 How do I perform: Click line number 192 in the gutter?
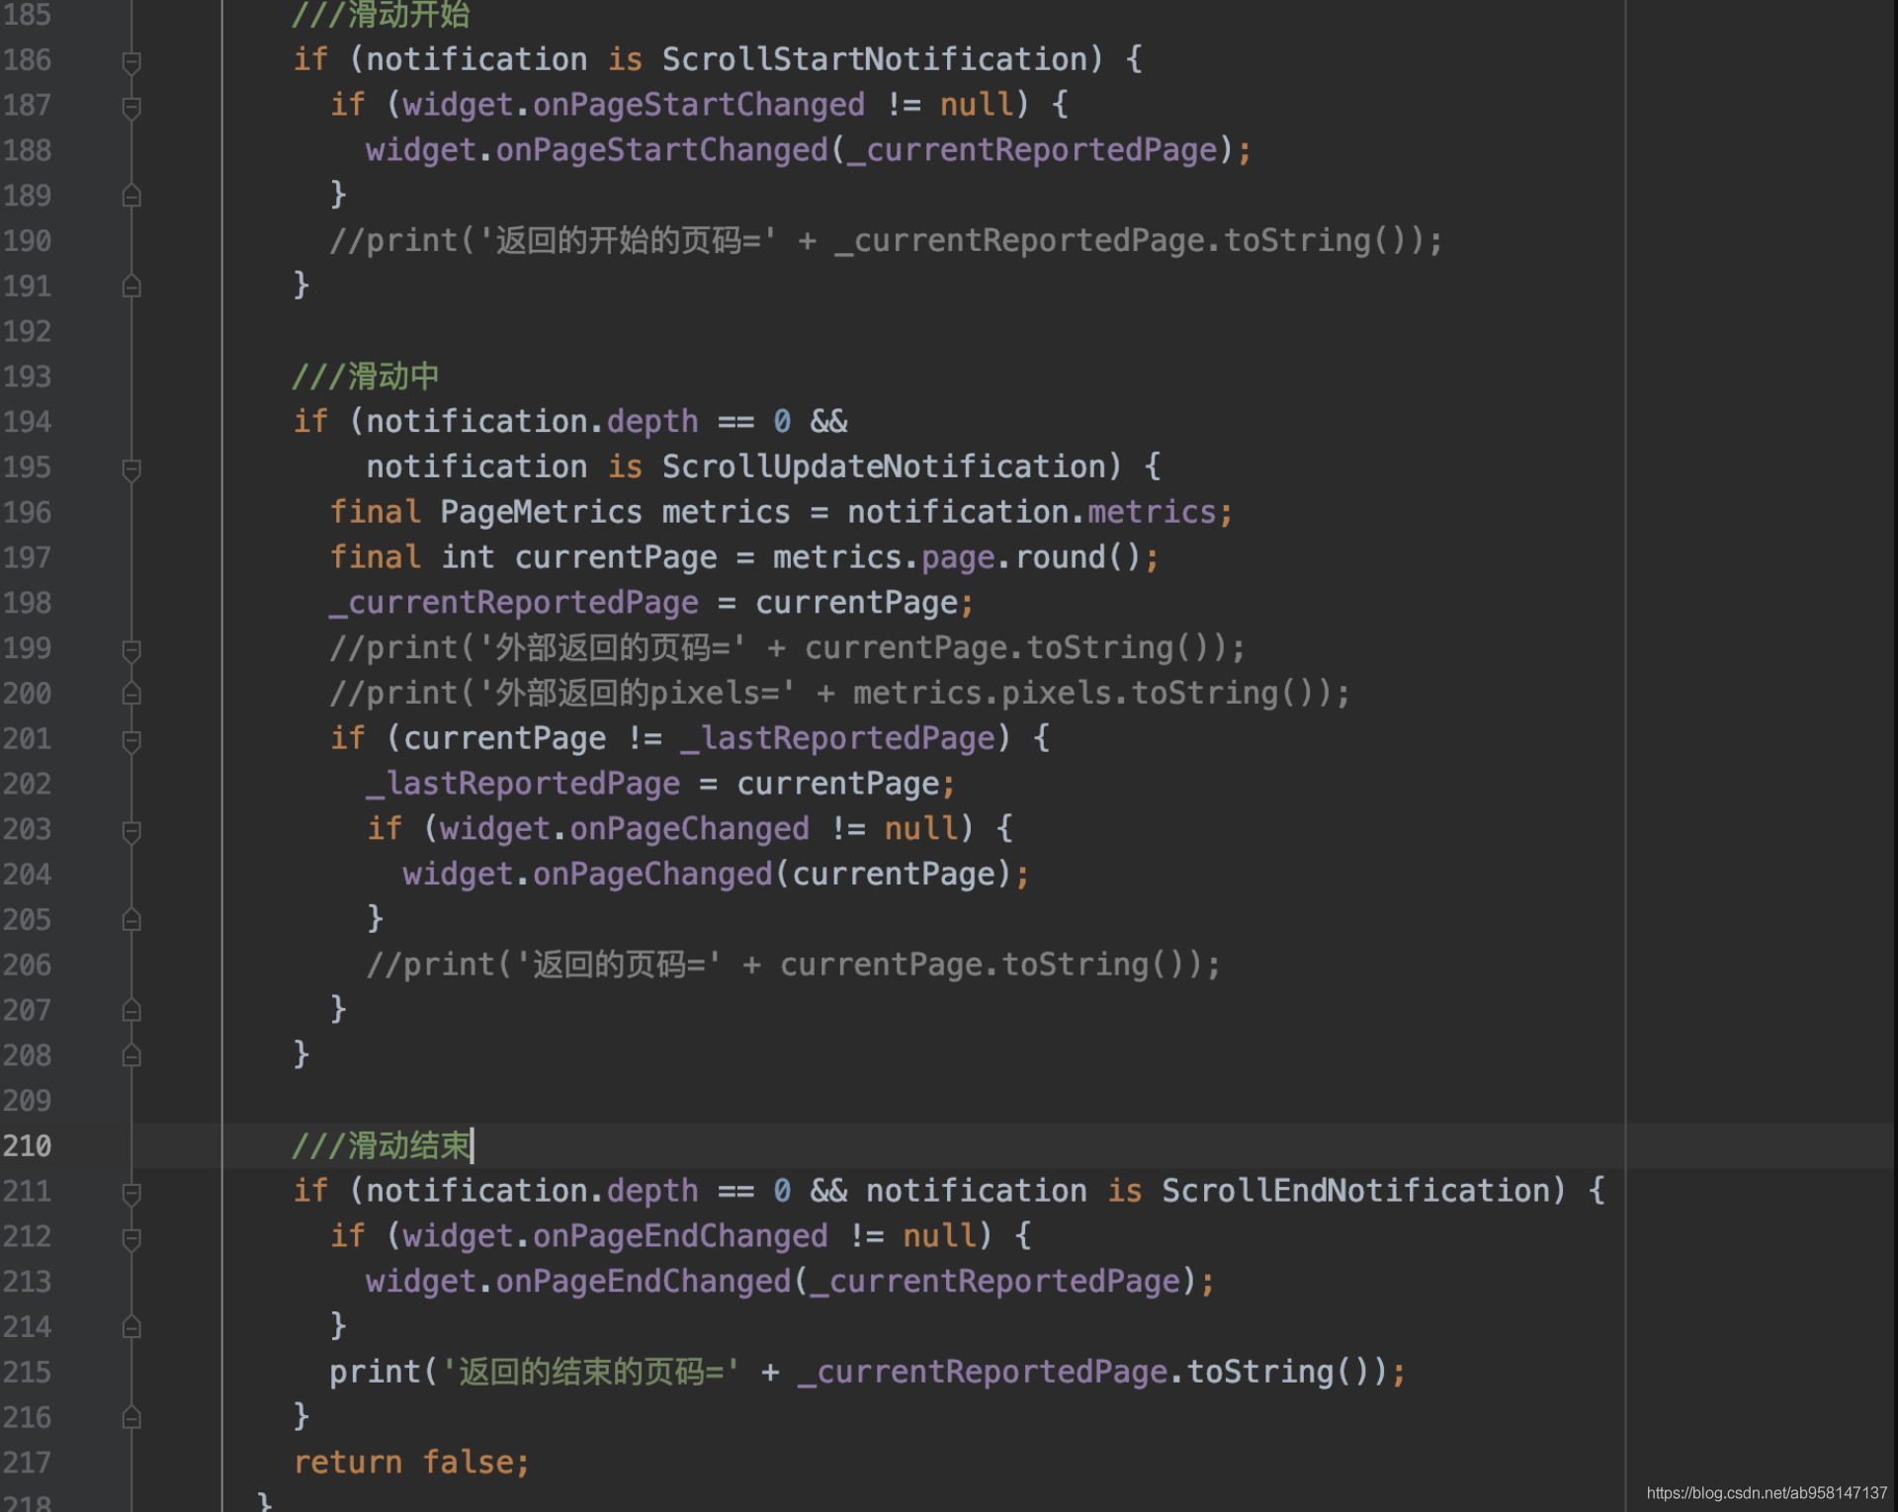[x=27, y=331]
